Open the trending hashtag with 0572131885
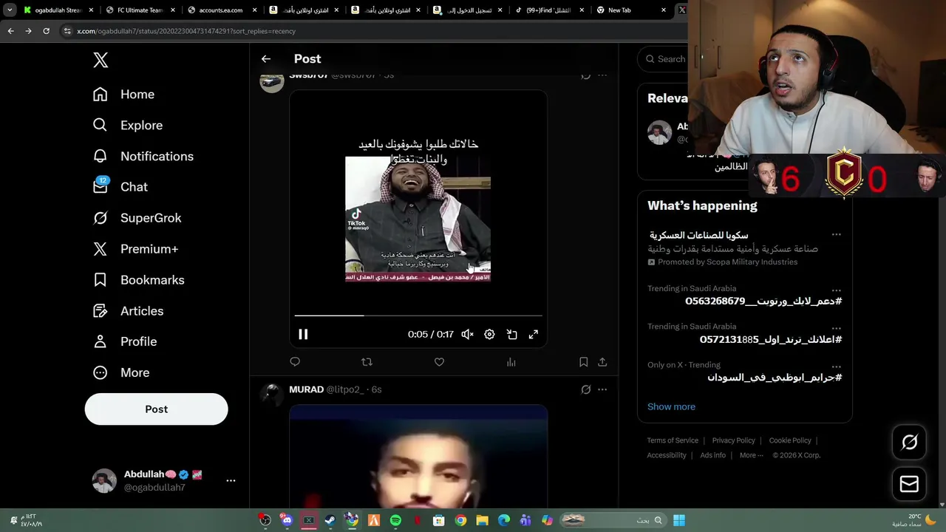 (771, 340)
